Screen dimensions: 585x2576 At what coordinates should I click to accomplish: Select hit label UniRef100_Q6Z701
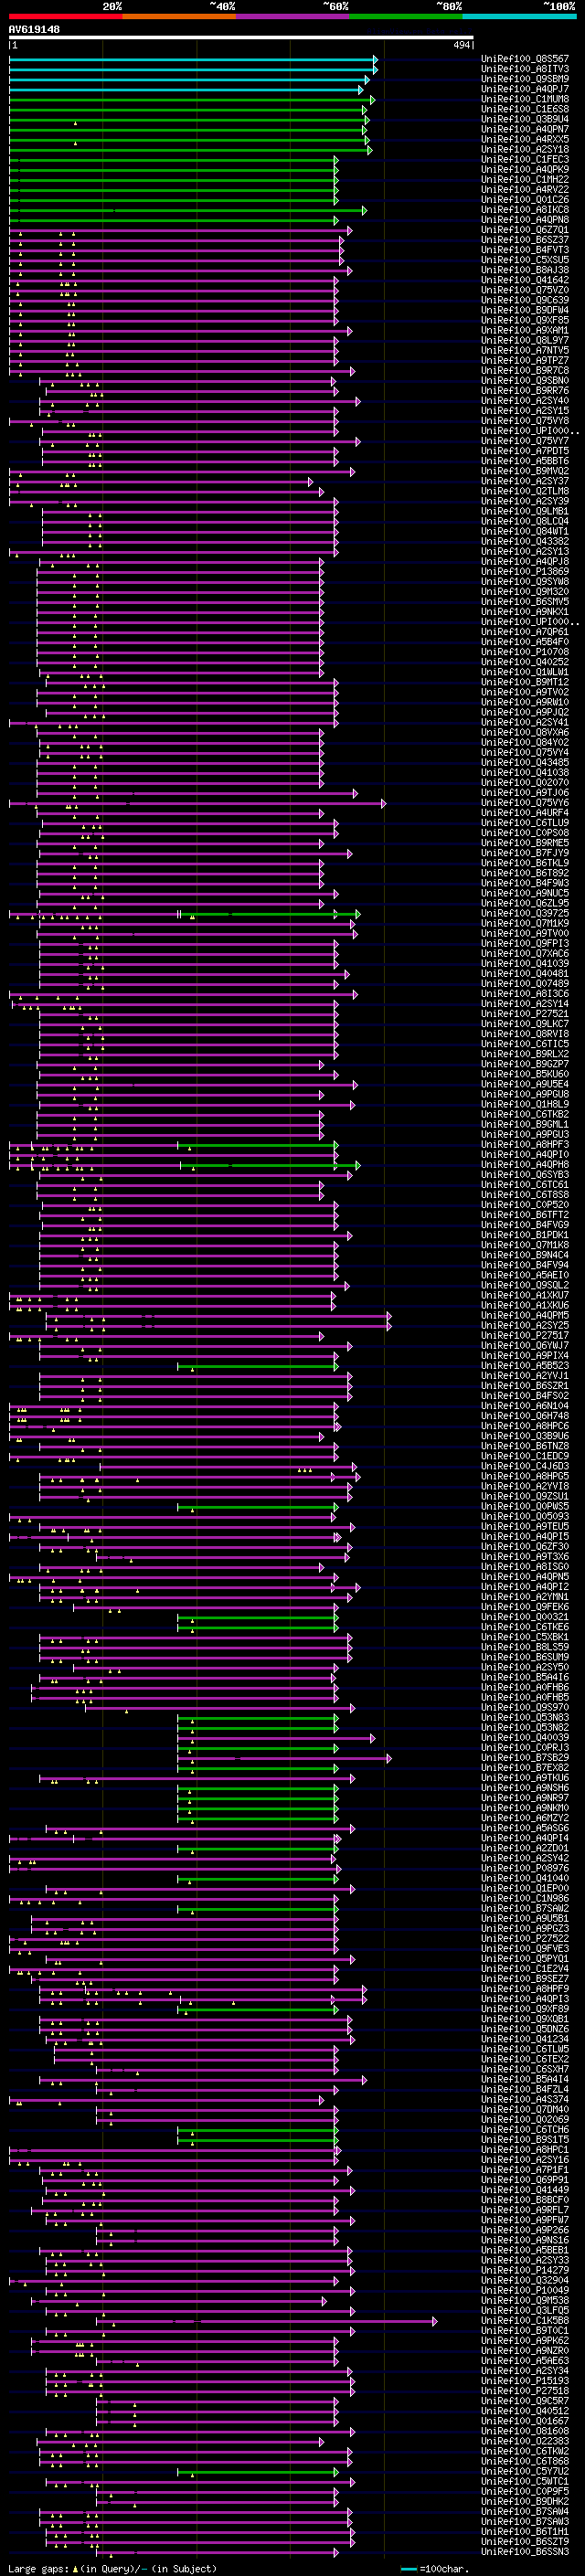(x=525, y=230)
